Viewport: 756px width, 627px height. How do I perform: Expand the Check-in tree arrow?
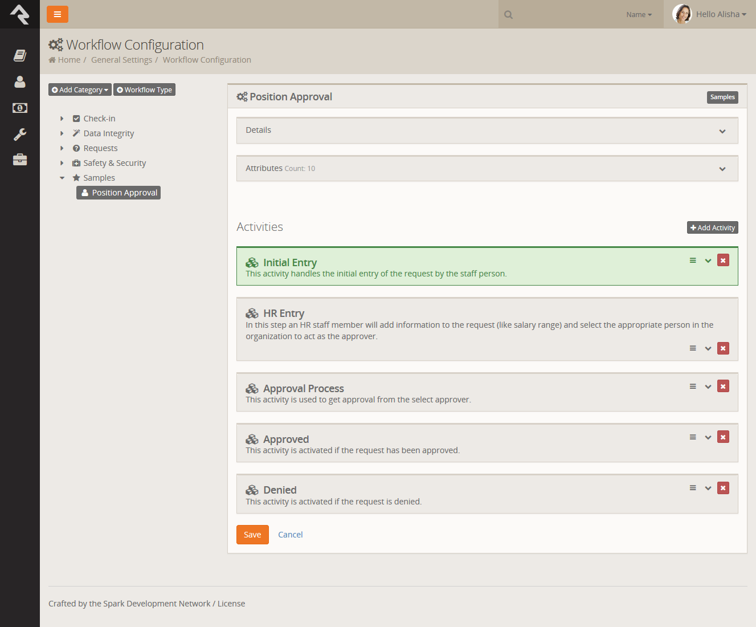62,119
